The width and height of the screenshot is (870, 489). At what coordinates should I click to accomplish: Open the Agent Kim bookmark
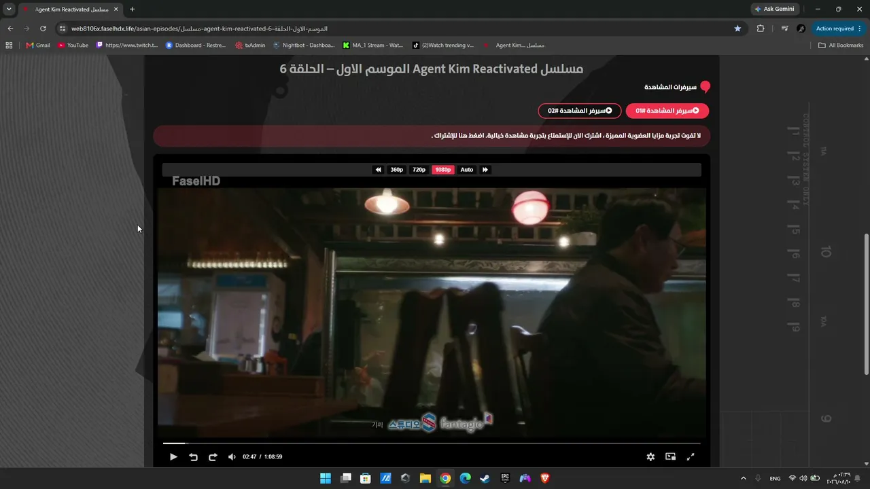click(514, 46)
